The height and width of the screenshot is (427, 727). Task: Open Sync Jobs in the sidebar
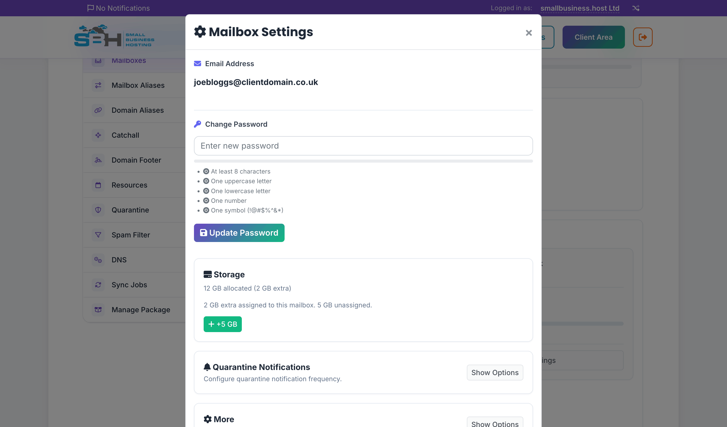134,285
